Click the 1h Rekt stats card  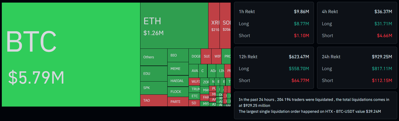click(274, 23)
